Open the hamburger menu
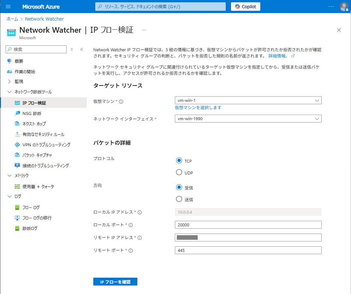The image size is (351, 294). pyautogui.click(x=8, y=7)
